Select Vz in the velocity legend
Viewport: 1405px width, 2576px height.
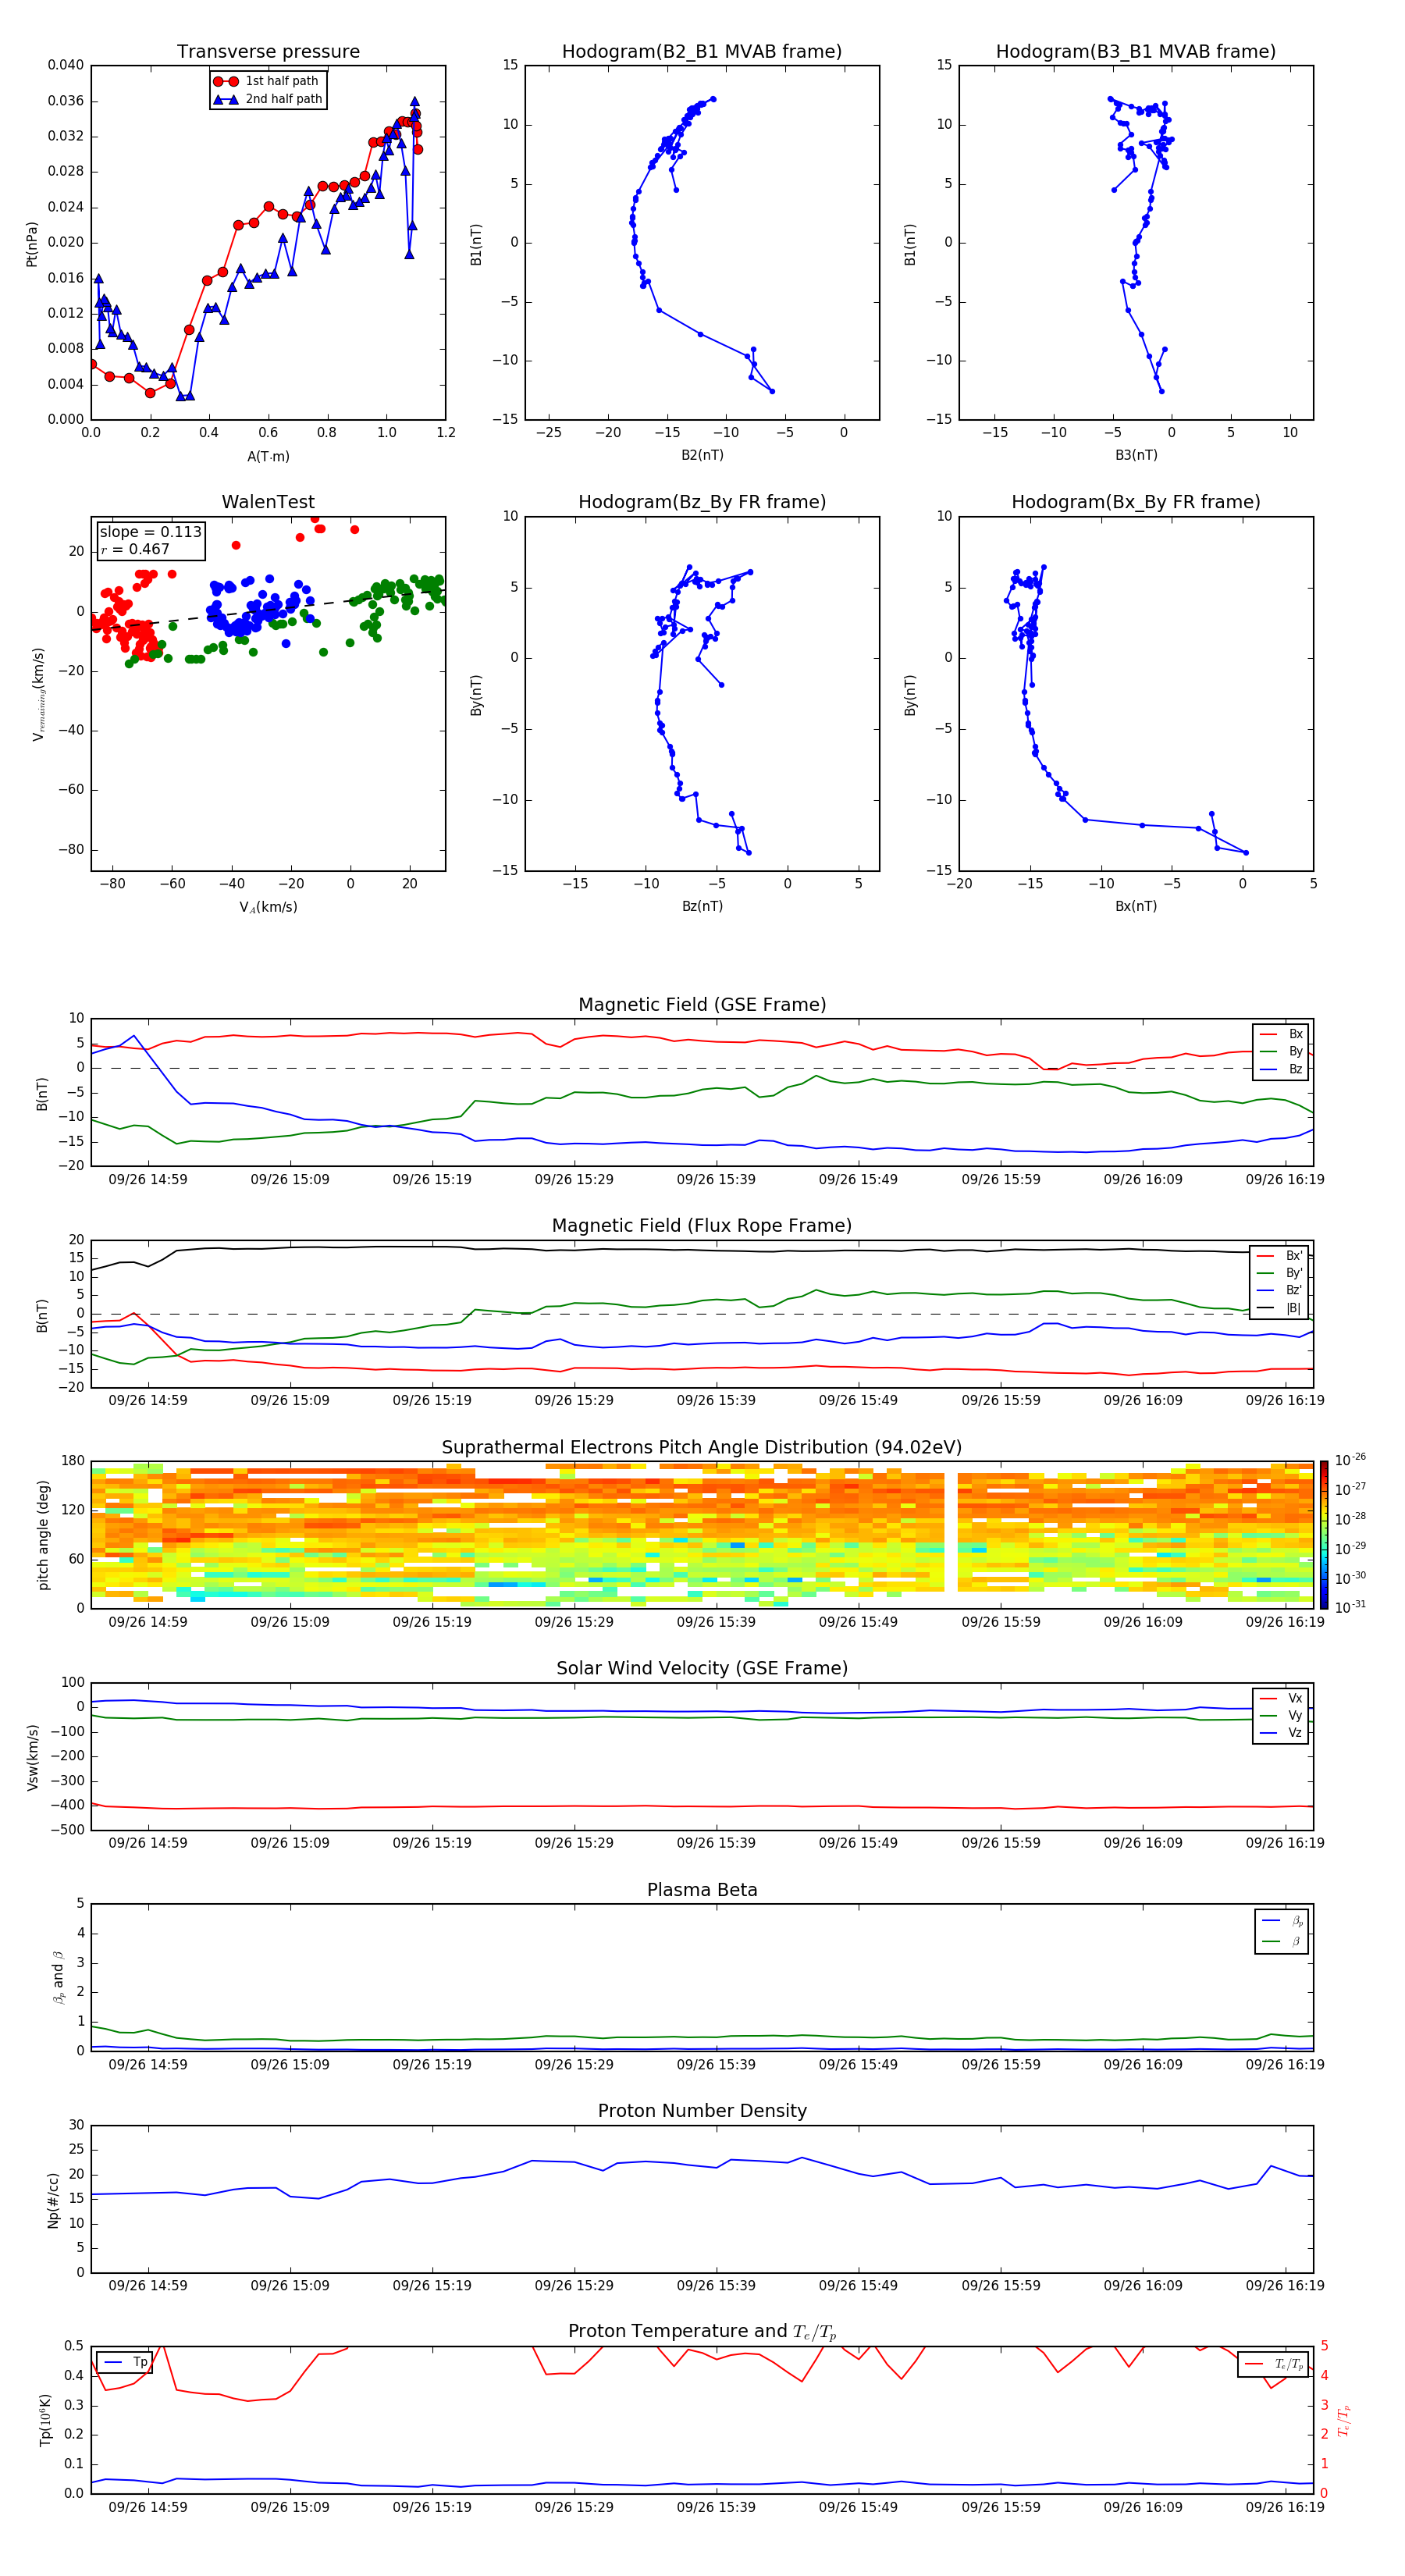[x=1281, y=1733]
